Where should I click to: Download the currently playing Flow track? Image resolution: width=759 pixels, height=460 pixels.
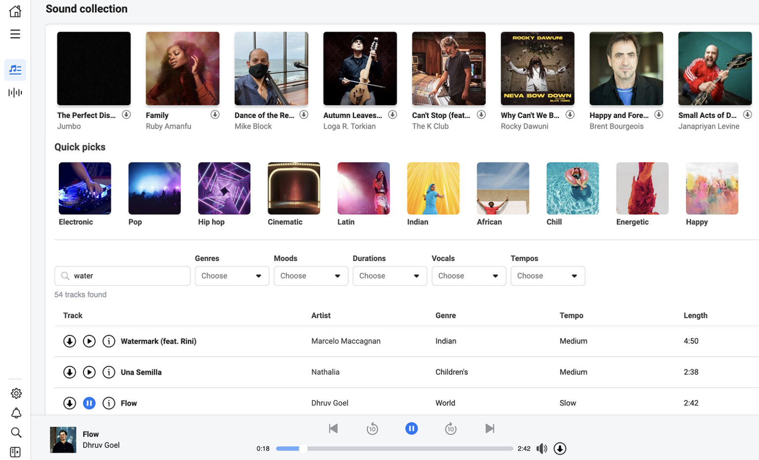560,448
